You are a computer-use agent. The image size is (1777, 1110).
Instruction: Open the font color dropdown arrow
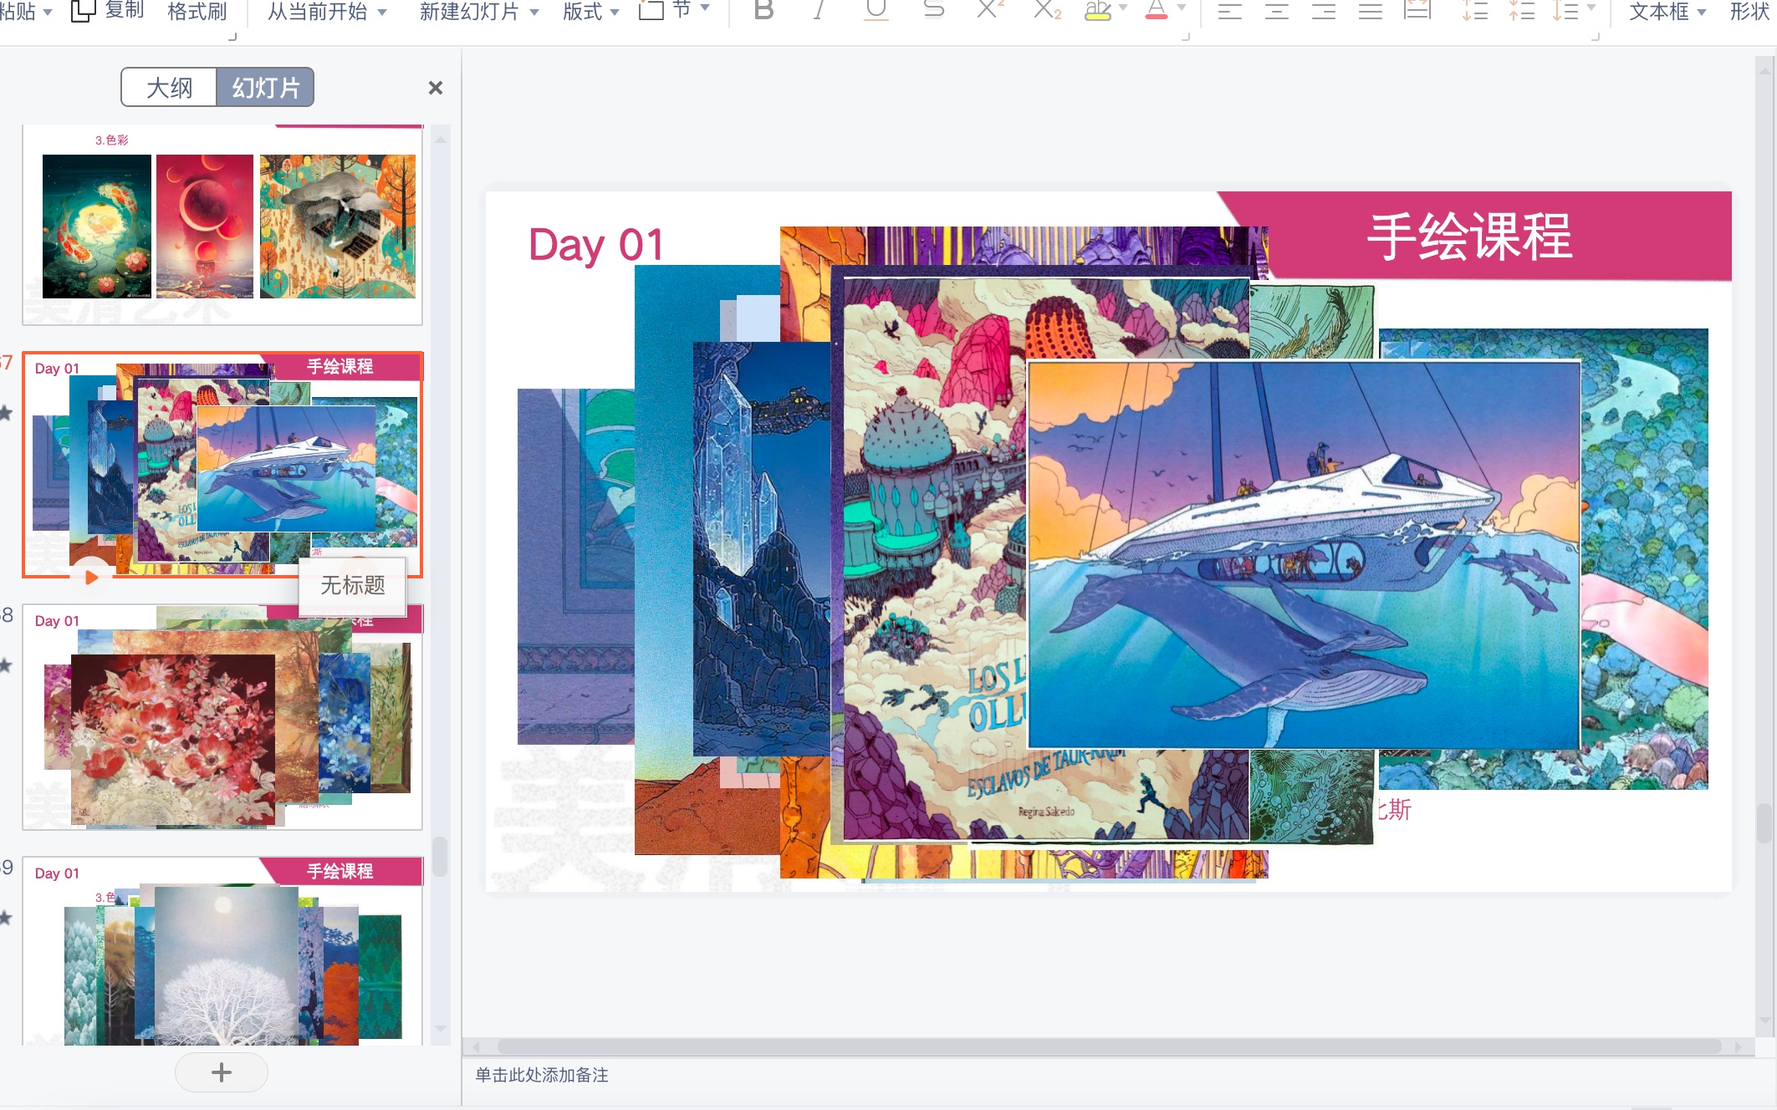[1182, 8]
